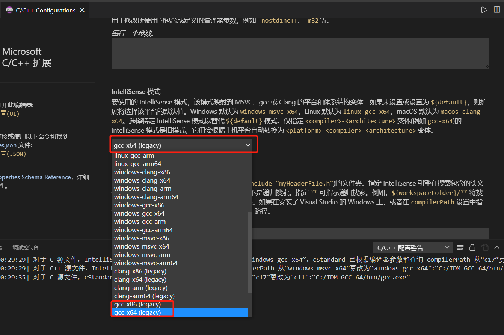Toggle the output scroll lock icon
This screenshot has width=504, height=335.
[x=472, y=247]
